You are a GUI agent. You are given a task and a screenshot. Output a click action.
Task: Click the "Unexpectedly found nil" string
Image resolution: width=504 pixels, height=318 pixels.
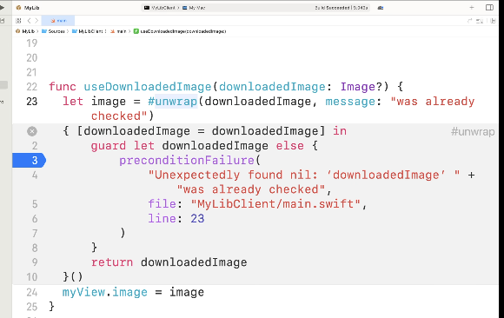tap(304, 175)
